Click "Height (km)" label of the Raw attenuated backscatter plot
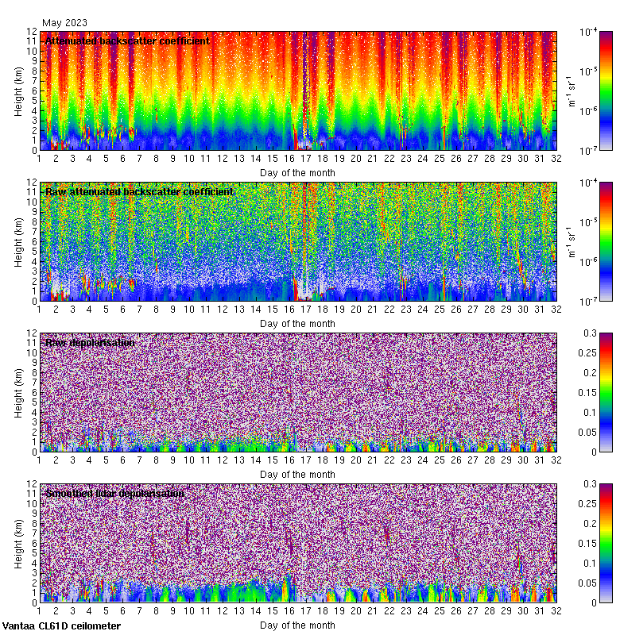The height and width of the screenshot is (635, 620). point(18,243)
